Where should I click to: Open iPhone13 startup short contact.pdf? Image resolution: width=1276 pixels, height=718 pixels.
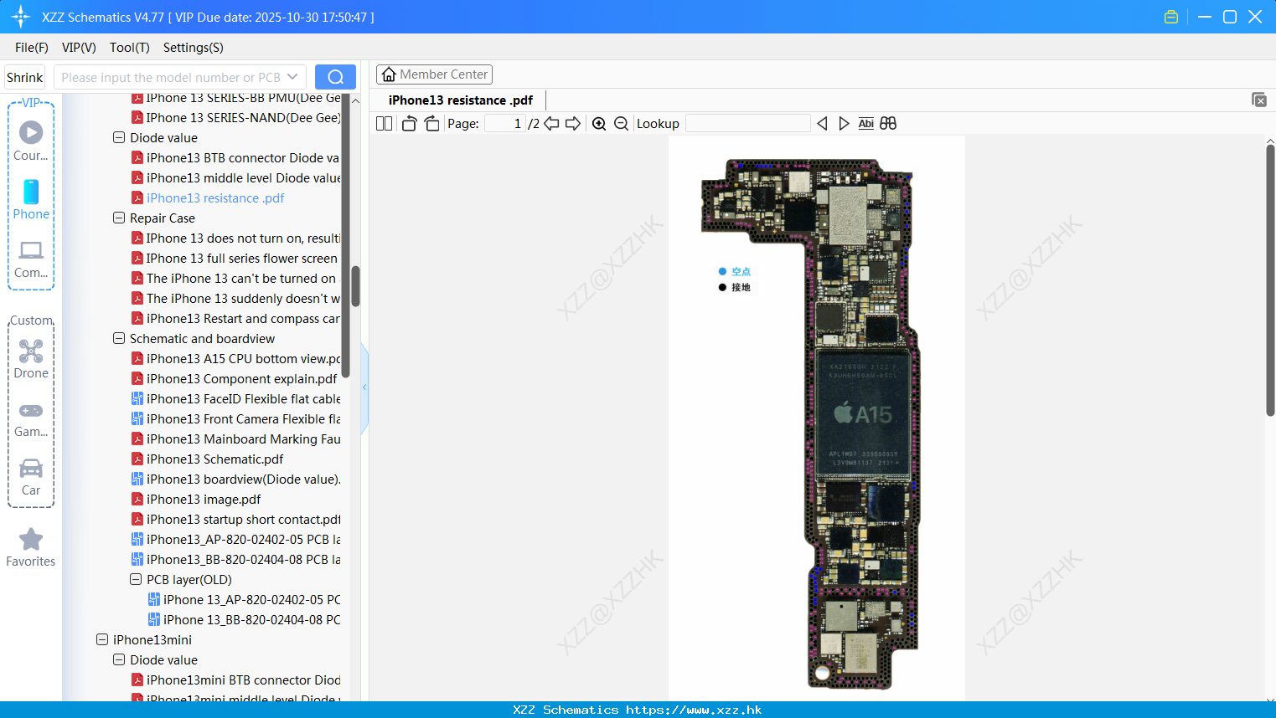coord(243,519)
